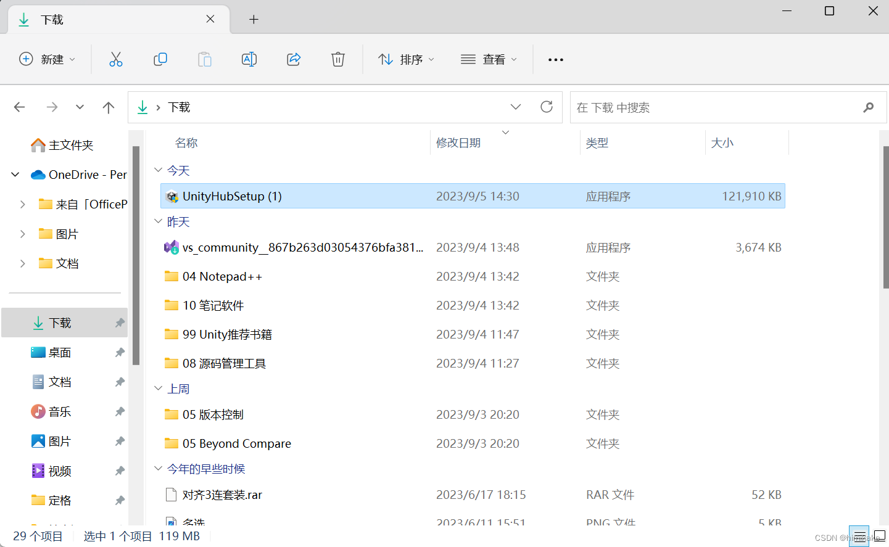This screenshot has height=547, width=889.
Task: Delete the selected file
Action: (x=337, y=59)
